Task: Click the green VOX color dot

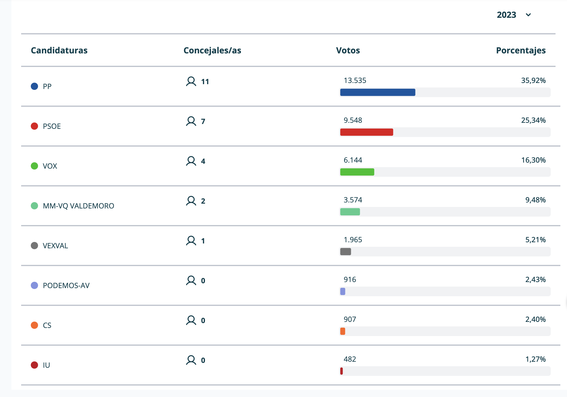Action: [x=34, y=166]
